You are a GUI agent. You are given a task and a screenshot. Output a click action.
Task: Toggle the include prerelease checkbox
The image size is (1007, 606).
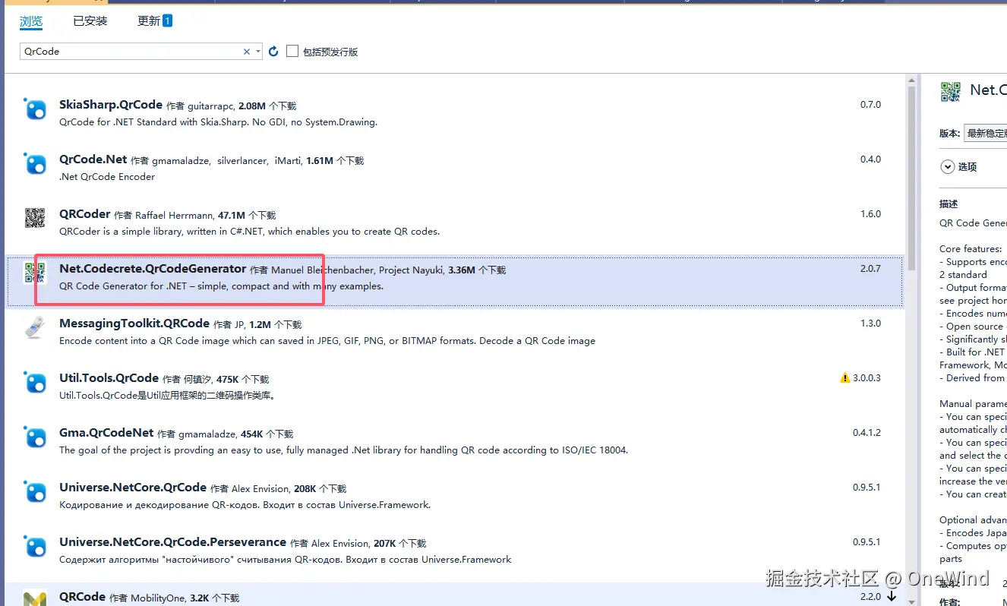point(292,51)
